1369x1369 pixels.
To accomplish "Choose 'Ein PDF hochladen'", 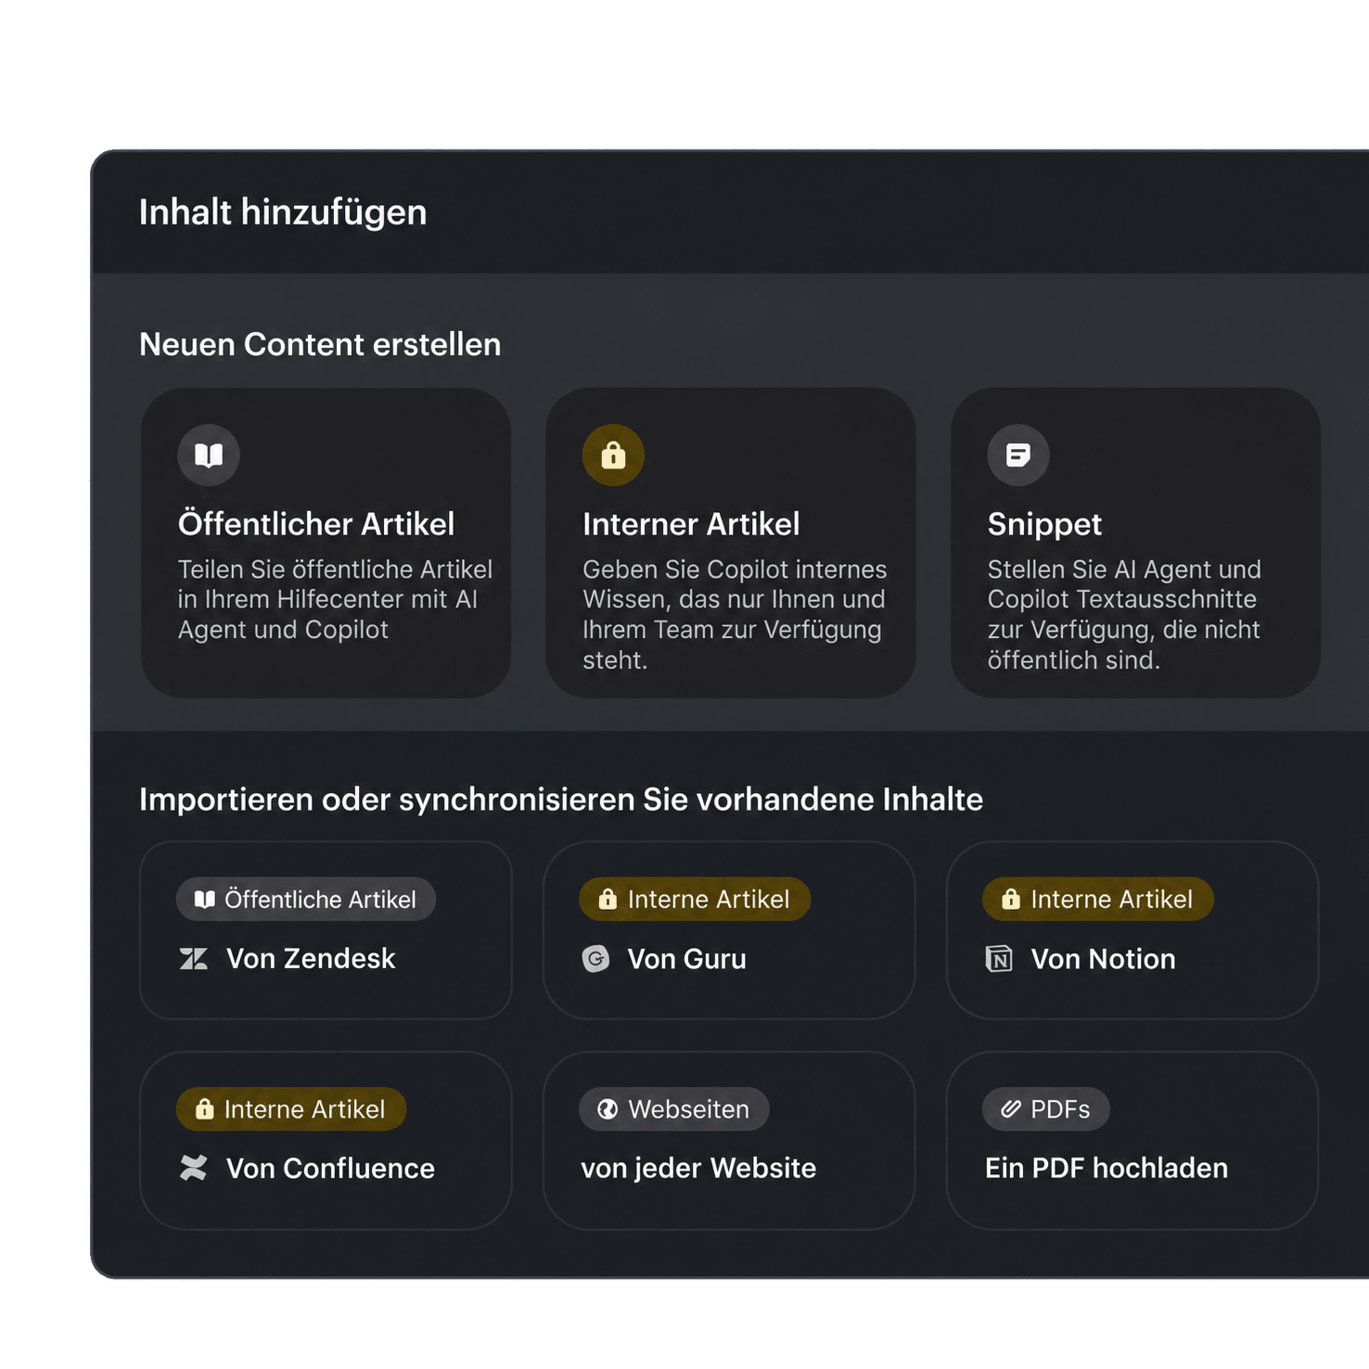I will [x=1132, y=1141].
